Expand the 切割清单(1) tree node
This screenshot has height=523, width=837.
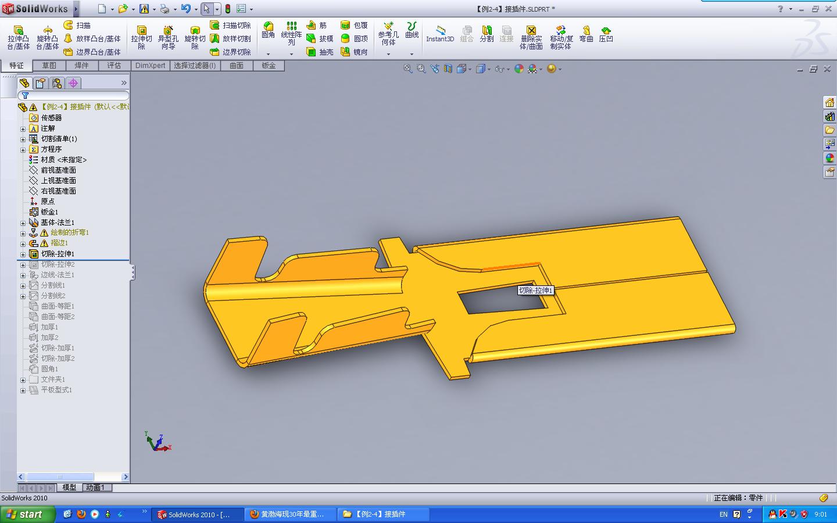(x=23, y=139)
